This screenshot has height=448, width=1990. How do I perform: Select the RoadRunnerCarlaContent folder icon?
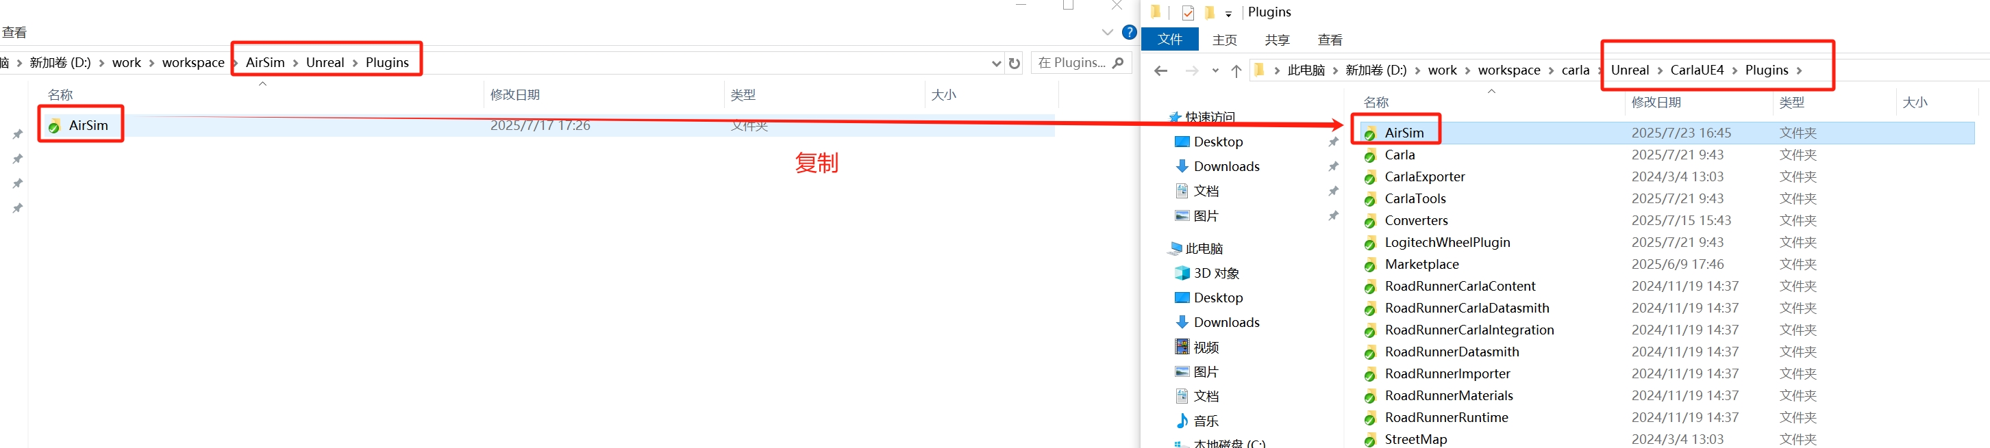[x=1369, y=287]
